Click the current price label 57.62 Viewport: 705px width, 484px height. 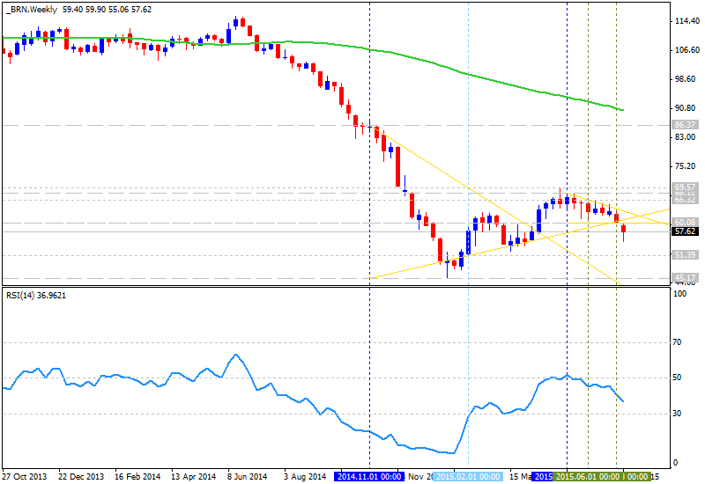pyautogui.click(x=686, y=231)
